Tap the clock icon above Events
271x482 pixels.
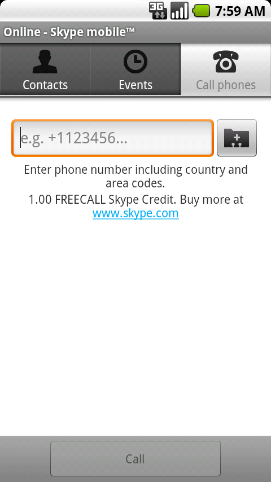[x=135, y=62]
